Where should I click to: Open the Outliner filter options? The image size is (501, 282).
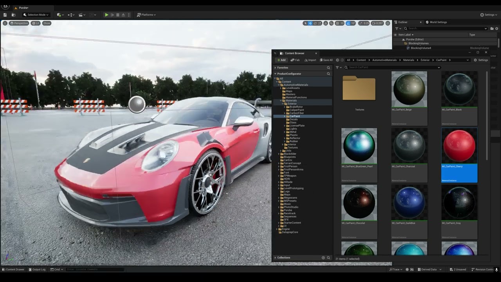tap(398, 29)
